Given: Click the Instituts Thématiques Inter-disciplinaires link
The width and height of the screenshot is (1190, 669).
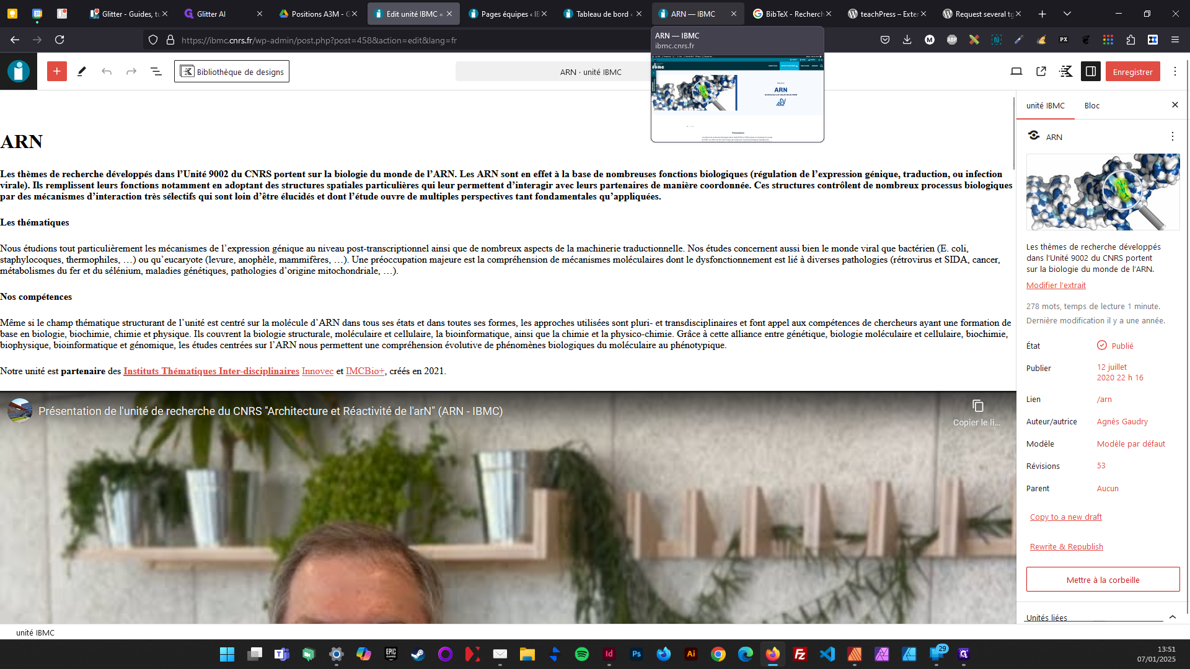Looking at the screenshot, I should [x=211, y=371].
